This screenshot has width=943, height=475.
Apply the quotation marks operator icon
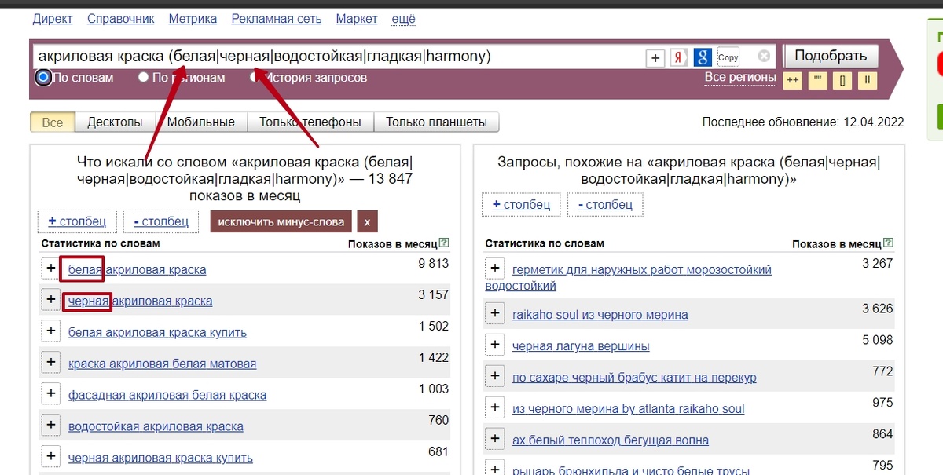point(817,80)
